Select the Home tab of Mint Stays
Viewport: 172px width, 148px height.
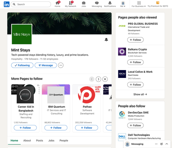(x=14, y=140)
